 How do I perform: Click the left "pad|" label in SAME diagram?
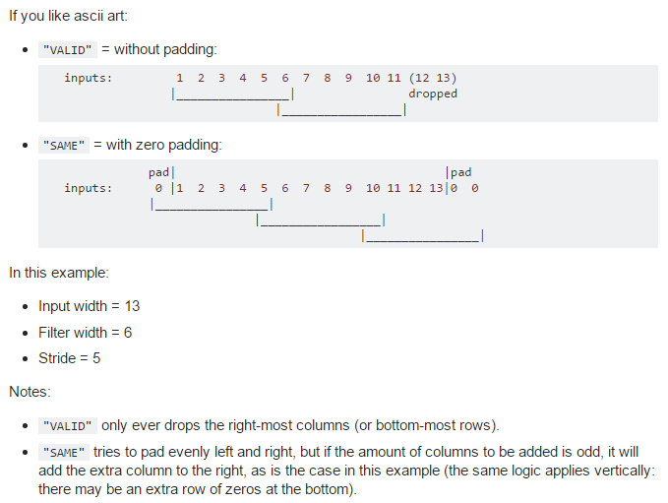point(162,172)
